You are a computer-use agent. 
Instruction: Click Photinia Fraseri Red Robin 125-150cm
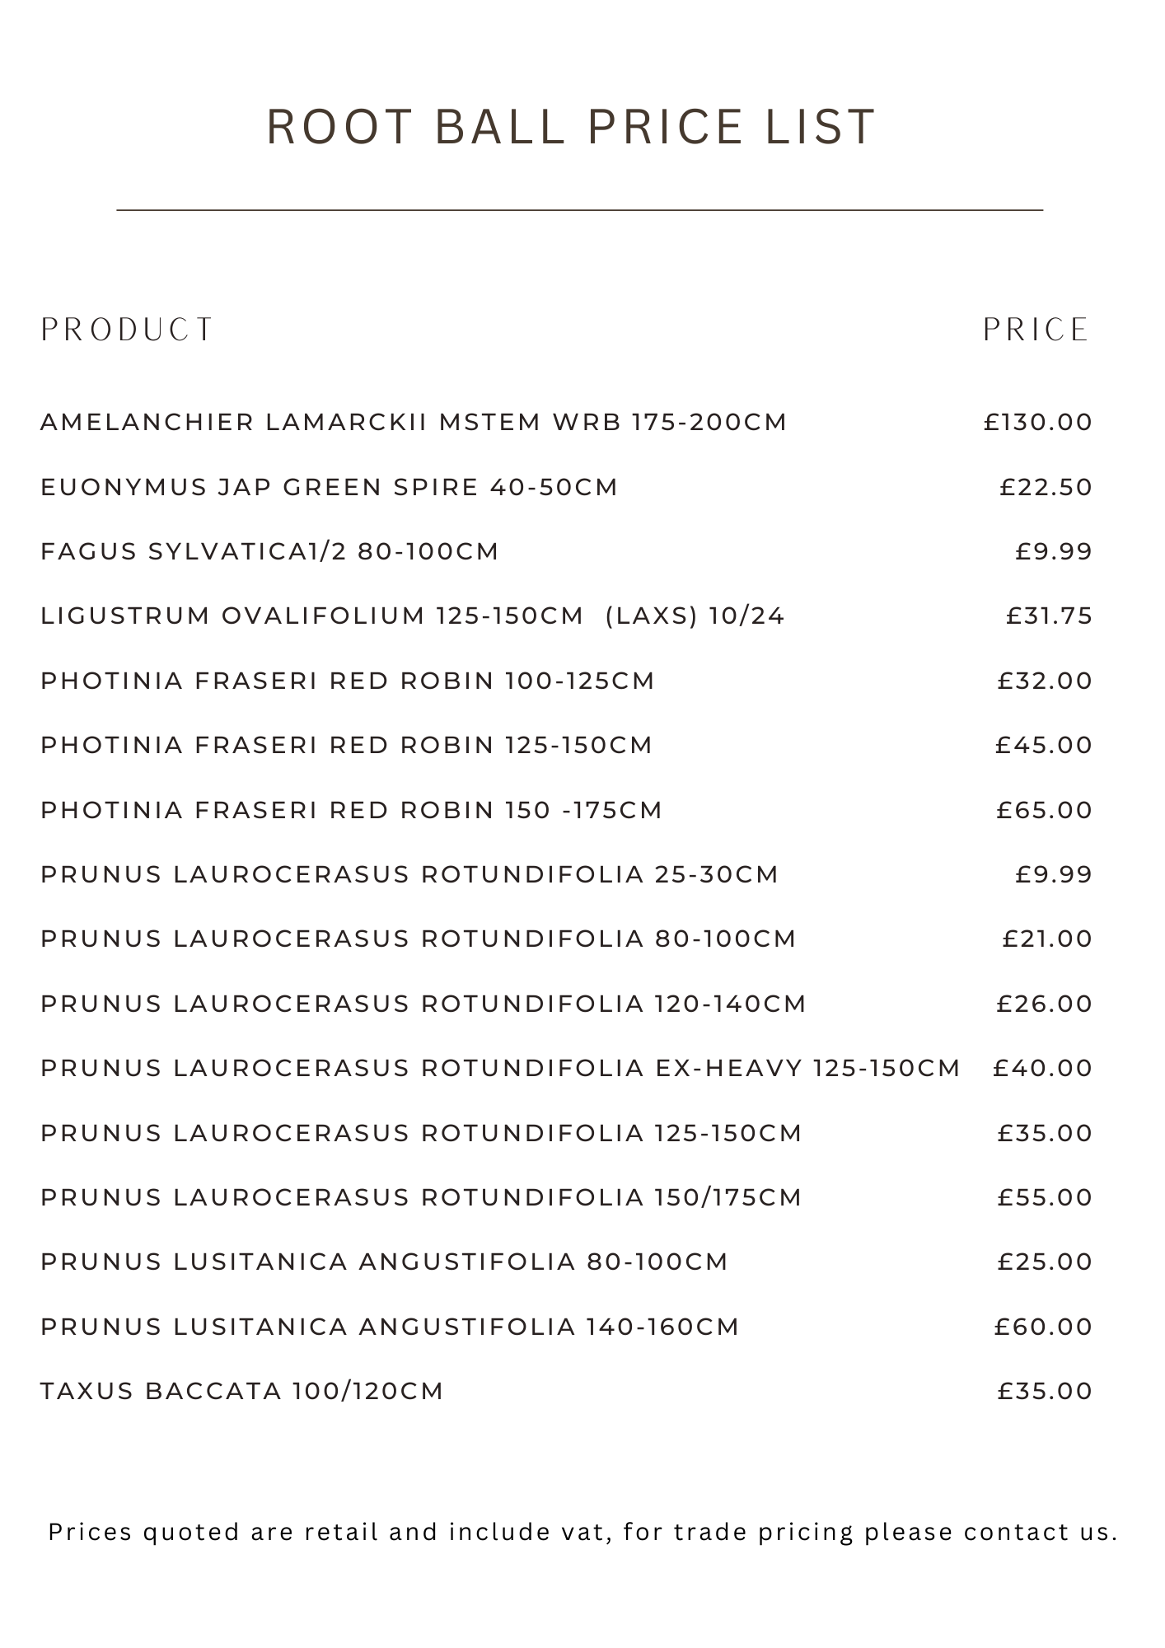tap(346, 745)
